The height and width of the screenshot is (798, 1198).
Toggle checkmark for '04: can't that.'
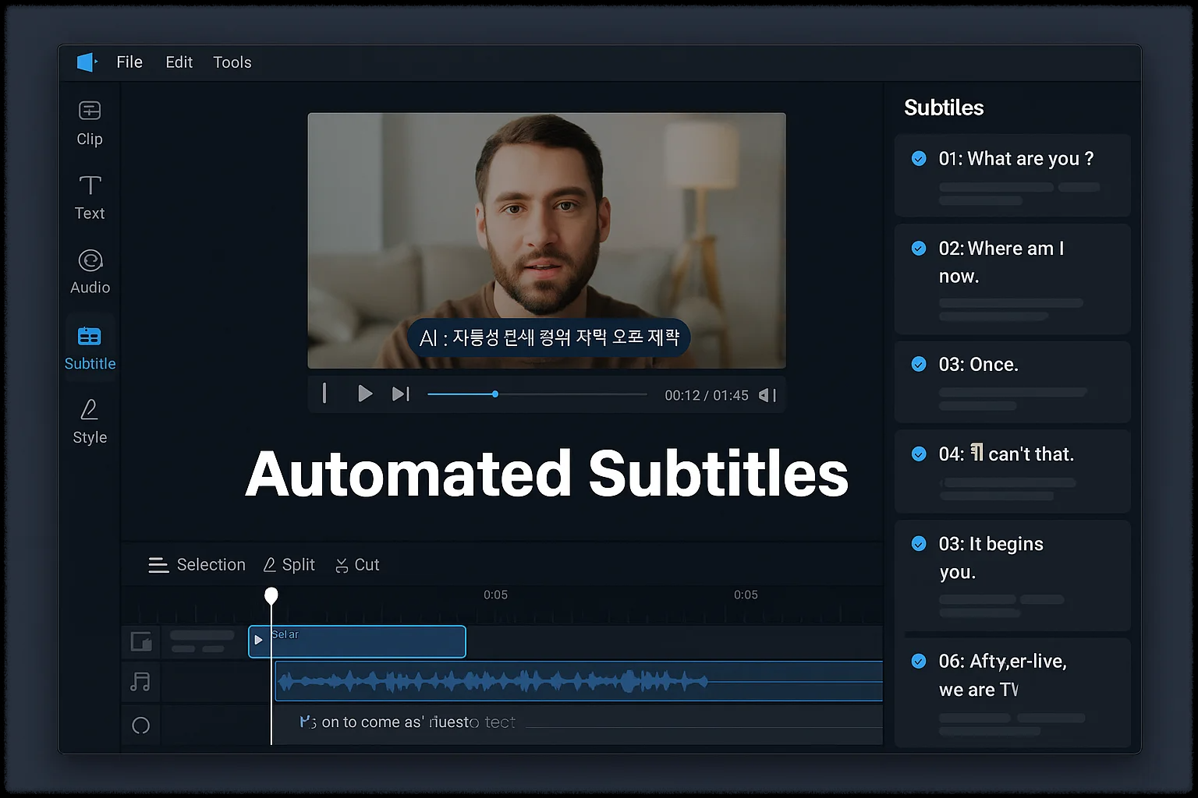[x=919, y=454]
